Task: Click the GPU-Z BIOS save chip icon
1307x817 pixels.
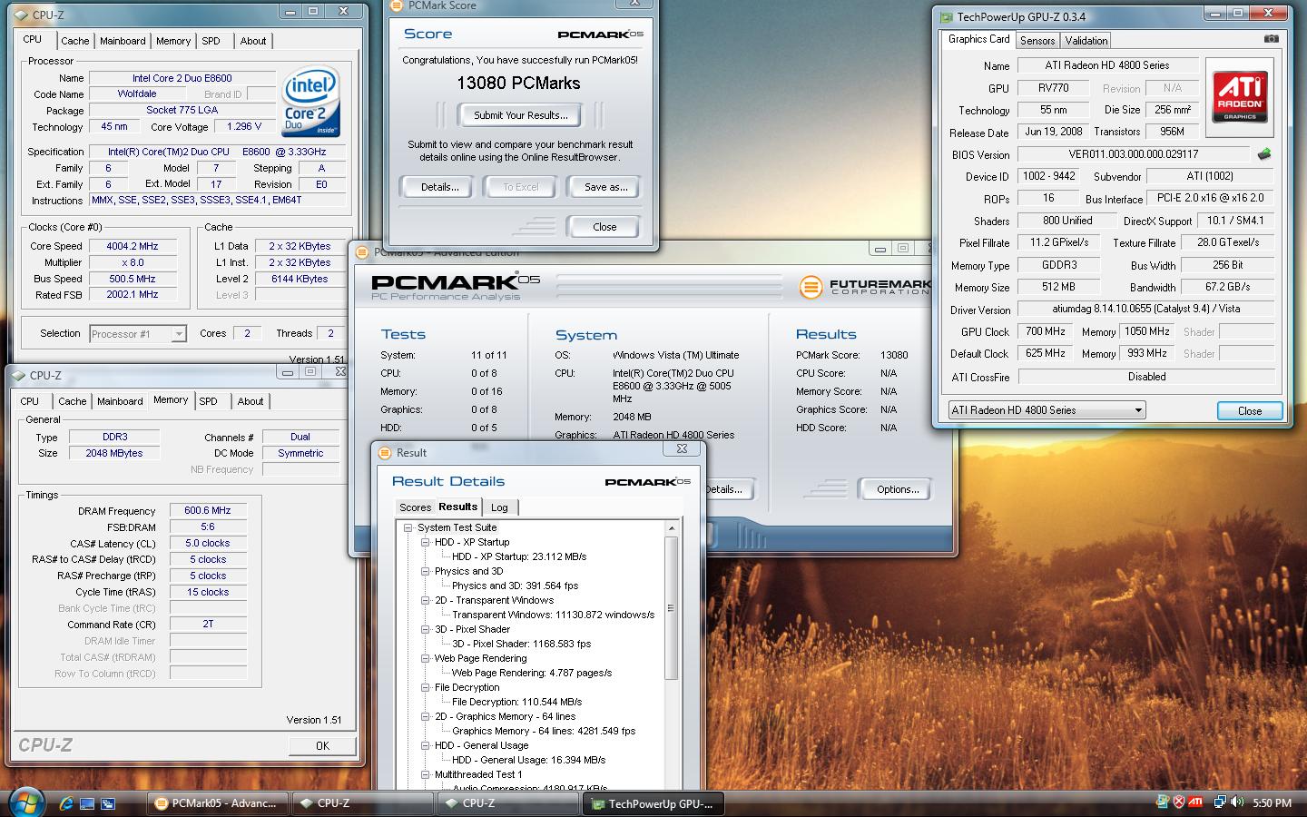Action: click(x=1263, y=154)
